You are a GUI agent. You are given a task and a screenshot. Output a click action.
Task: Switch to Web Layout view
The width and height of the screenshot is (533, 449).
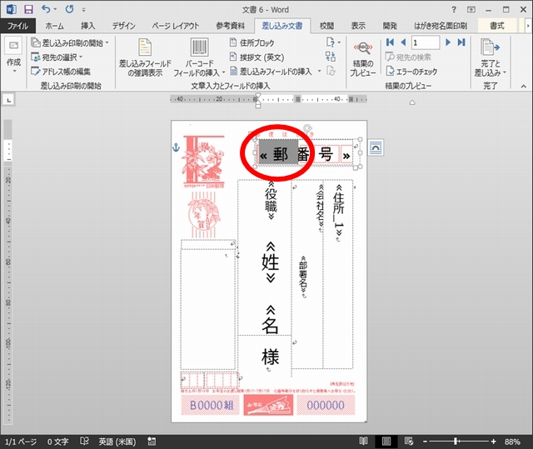[409, 442]
